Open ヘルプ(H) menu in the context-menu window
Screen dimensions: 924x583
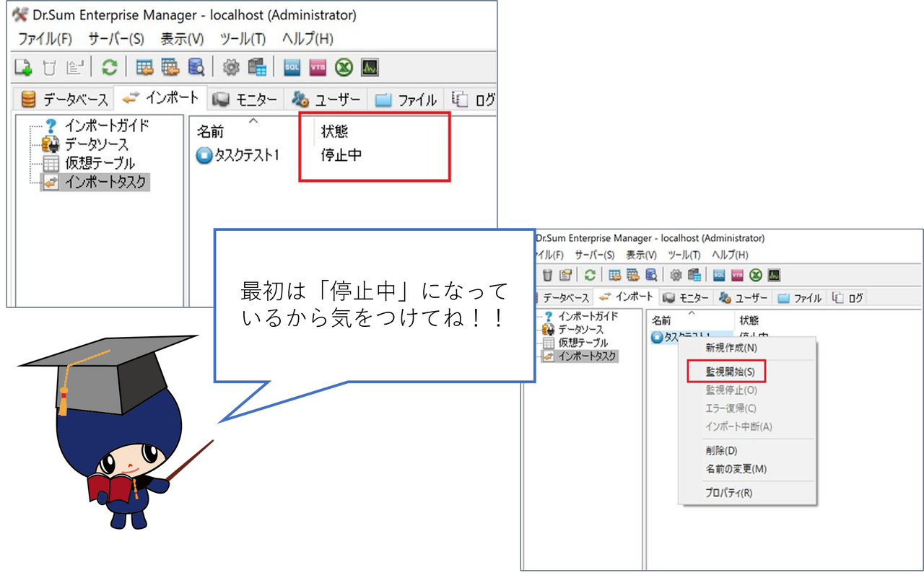[x=730, y=255]
